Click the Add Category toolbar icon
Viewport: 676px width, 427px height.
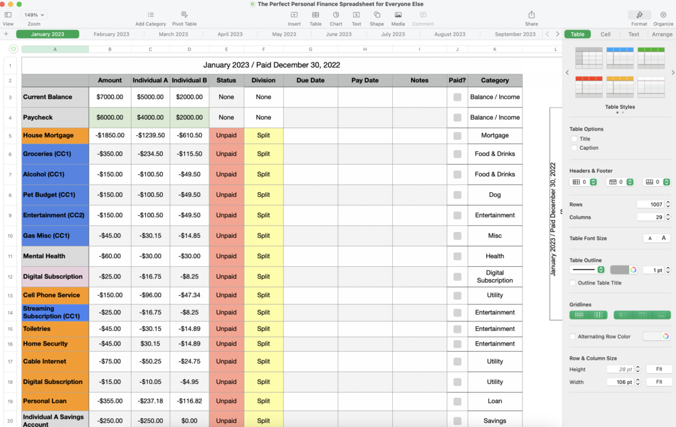pos(151,15)
